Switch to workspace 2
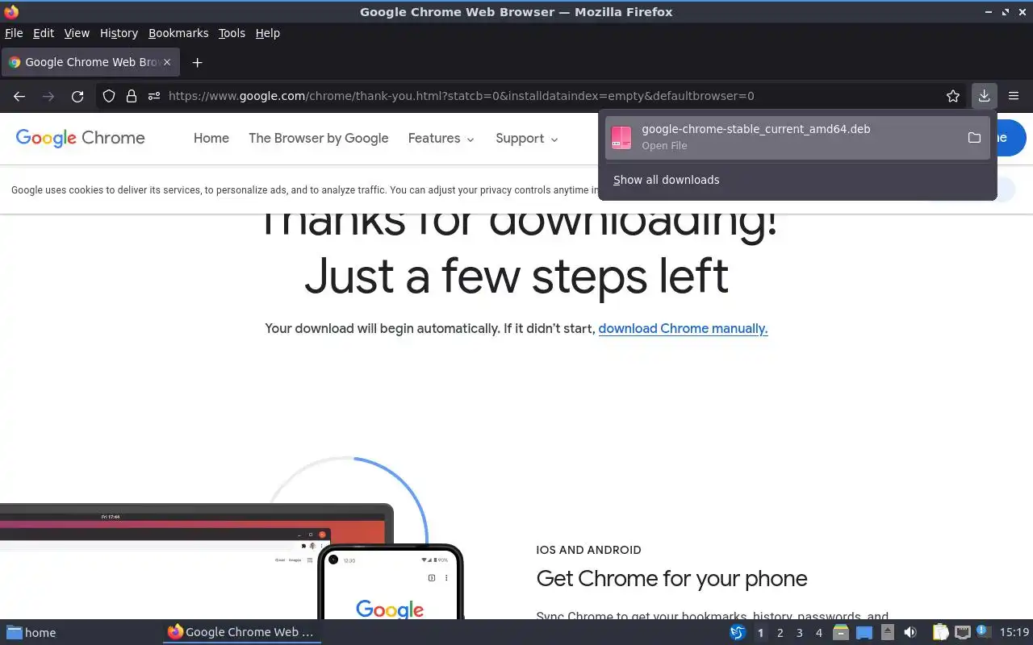The width and height of the screenshot is (1033, 645). pyautogui.click(x=780, y=633)
